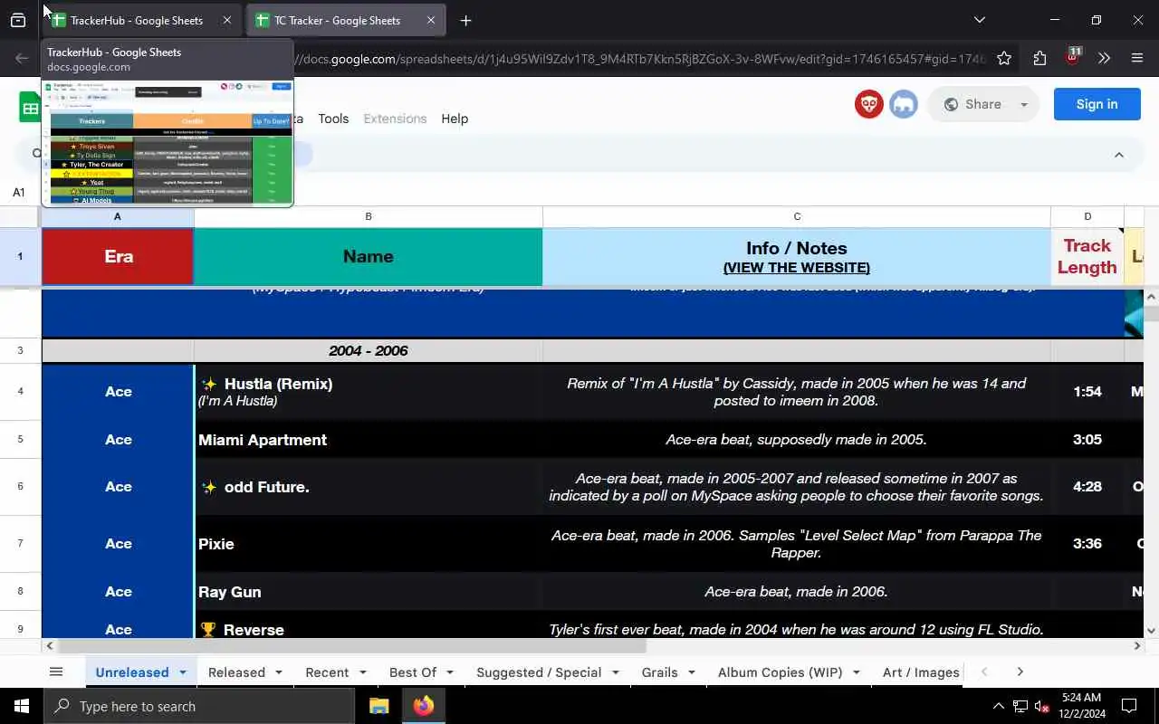This screenshot has width=1159, height=724.
Task: Click the blue anonymous viewer avatar
Action: pos(904,104)
